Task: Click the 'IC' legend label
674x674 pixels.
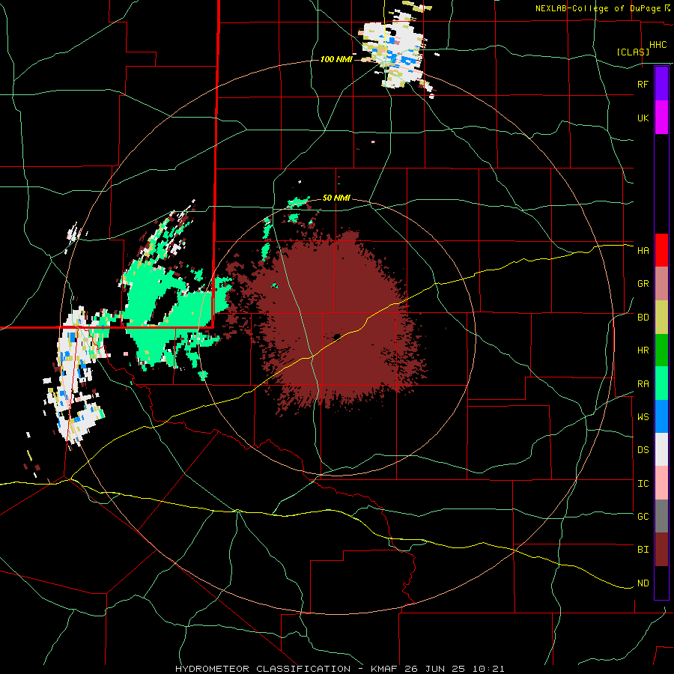Action: tap(643, 484)
